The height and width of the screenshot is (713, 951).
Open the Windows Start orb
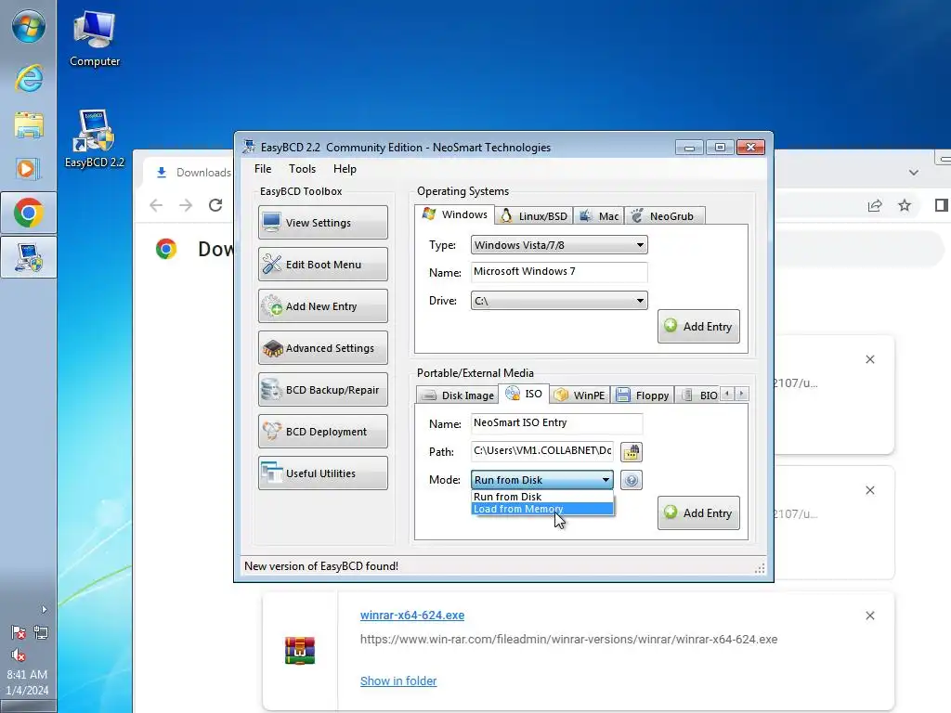pos(28,27)
